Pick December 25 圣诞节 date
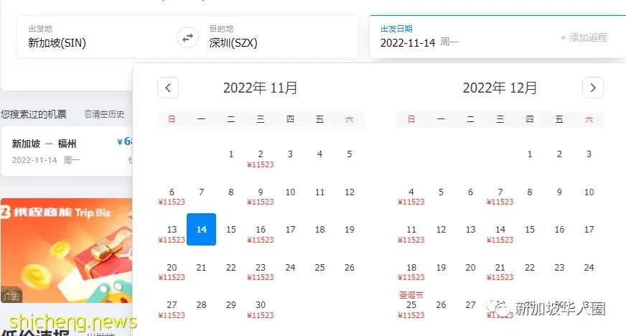 (411, 305)
